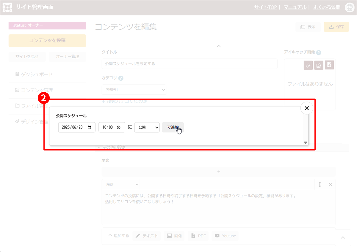The image size is (357, 252).
Task: Open the 公開 status dropdown
Action: click(x=147, y=127)
